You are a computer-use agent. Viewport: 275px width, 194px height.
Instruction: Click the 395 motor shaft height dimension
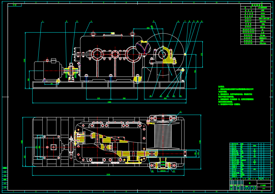click(x=29, y=80)
